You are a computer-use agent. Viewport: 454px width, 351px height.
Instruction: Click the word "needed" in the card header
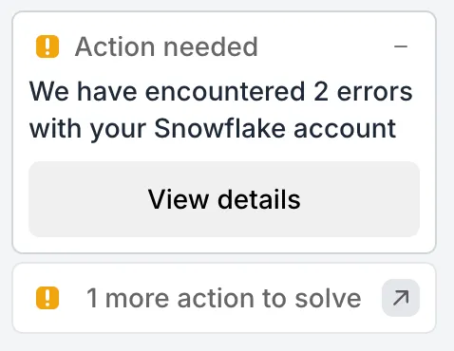click(211, 46)
